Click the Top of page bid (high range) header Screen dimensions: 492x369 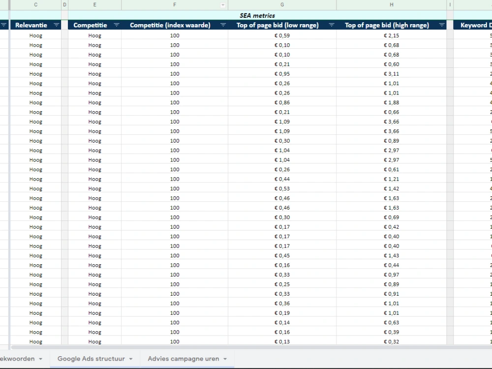(x=391, y=25)
